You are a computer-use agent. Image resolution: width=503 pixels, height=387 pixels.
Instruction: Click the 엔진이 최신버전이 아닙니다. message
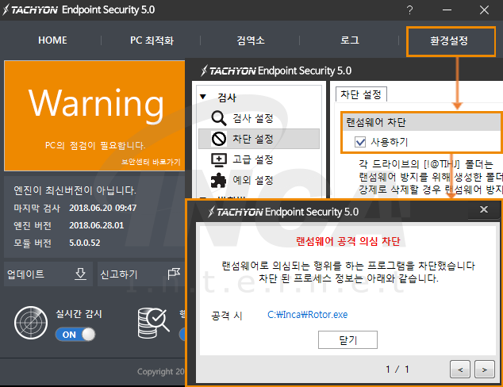(x=75, y=190)
